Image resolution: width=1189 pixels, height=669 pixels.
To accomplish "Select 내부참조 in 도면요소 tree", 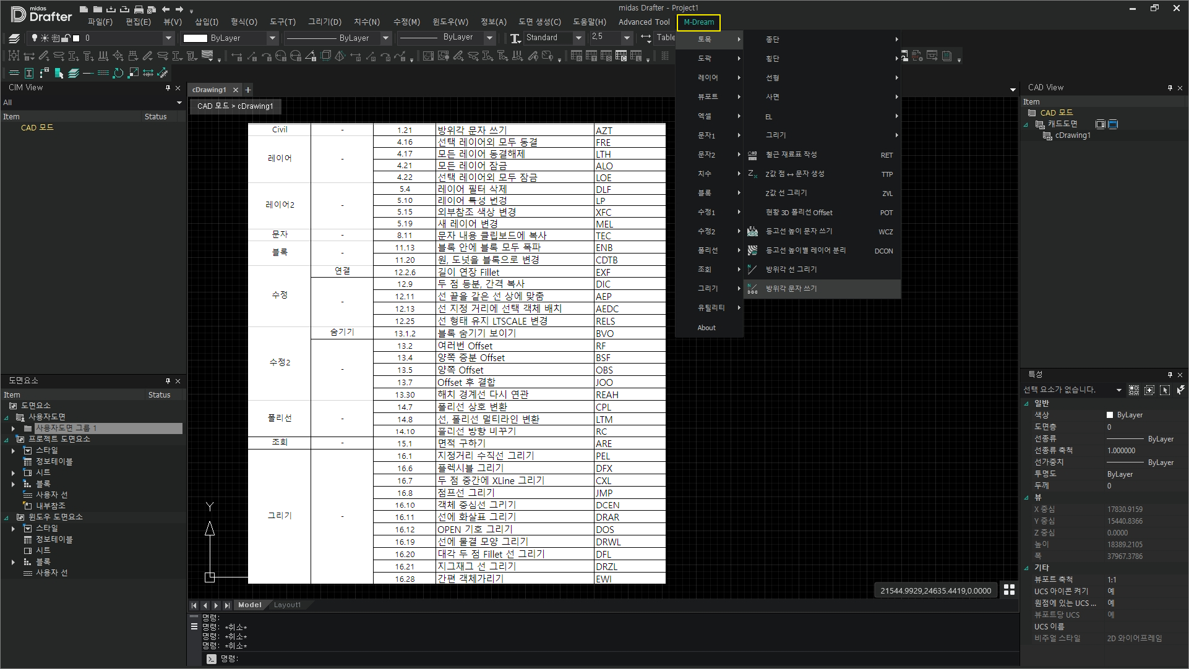I will [51, 506].
